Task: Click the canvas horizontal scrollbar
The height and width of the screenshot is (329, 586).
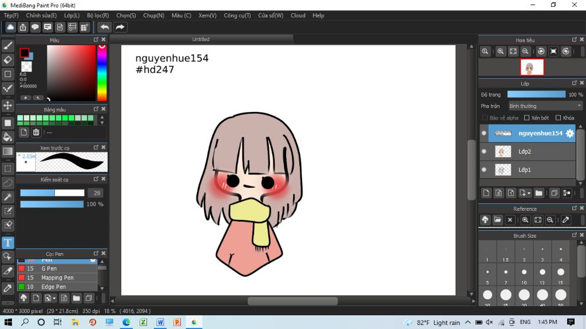Action: point(292,300)
